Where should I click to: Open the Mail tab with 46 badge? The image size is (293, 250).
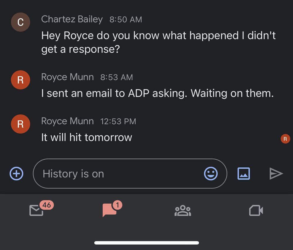click(37, 210)
